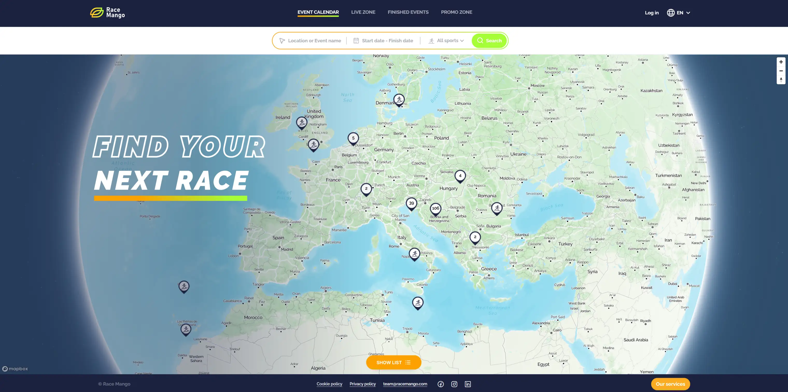Open the race marker near Naples
Screen dimensions: 788x392
point(414,254)
